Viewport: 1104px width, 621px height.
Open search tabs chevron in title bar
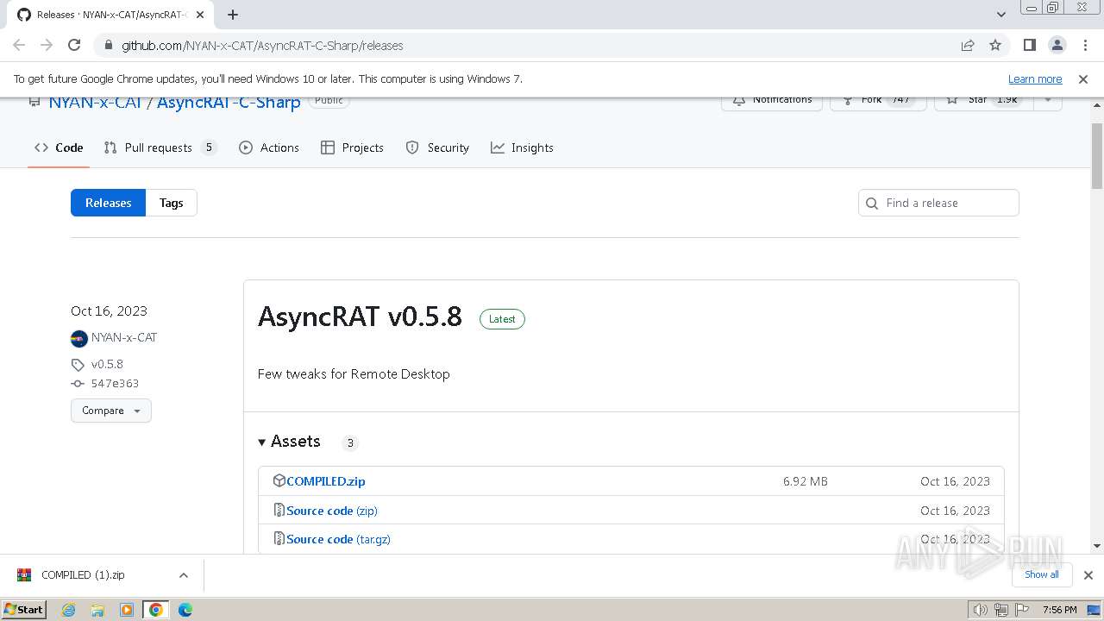(1001, 15)
